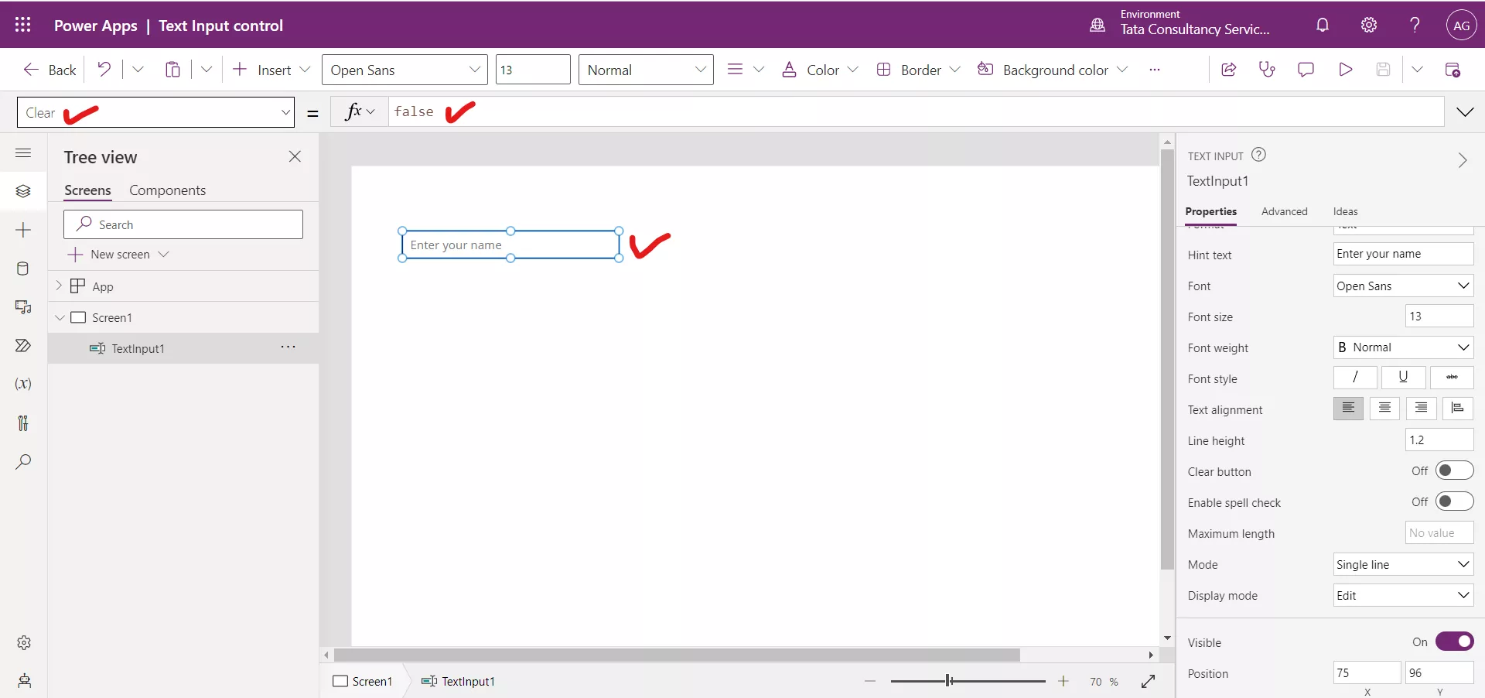Open the Media panel icon
This screenshot has height=698, width=1485.
(x=23, y=307)
